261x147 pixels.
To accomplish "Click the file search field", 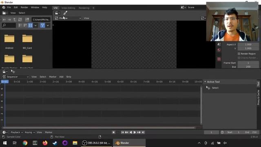I will [9, 25].
